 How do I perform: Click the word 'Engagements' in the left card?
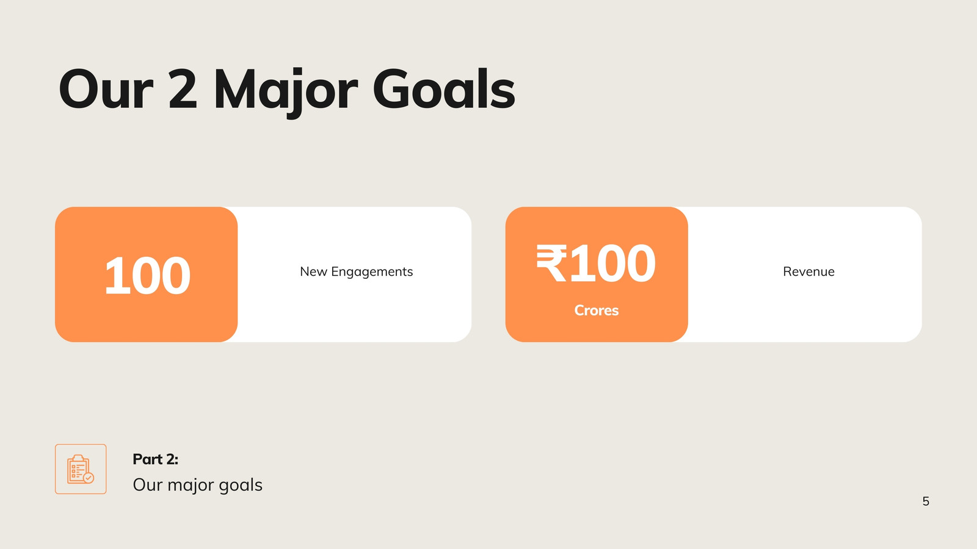[372, 272]
